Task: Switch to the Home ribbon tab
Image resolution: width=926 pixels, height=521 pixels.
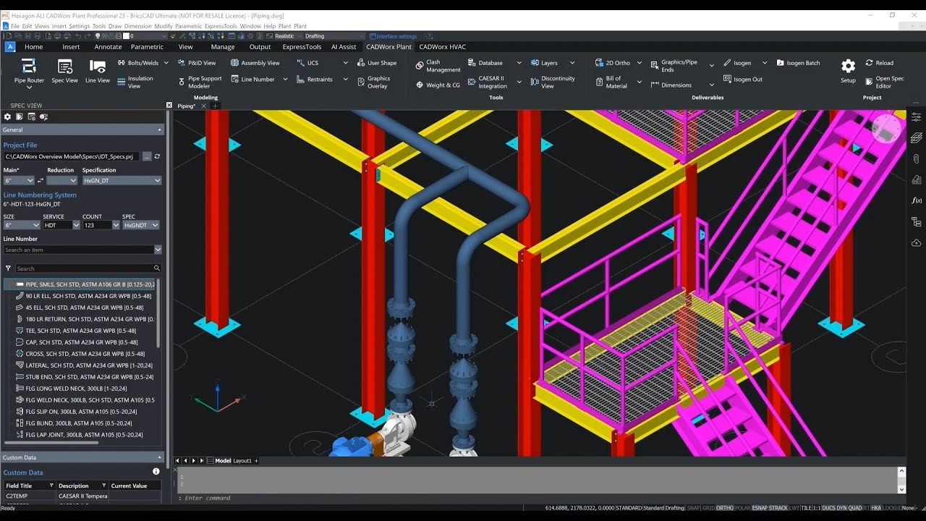Action: click(x=34, y=46)
